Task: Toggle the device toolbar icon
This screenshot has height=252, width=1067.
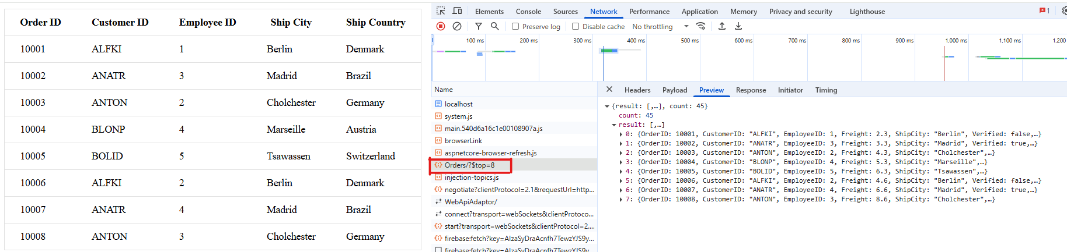Action: (x=457, y=11)
